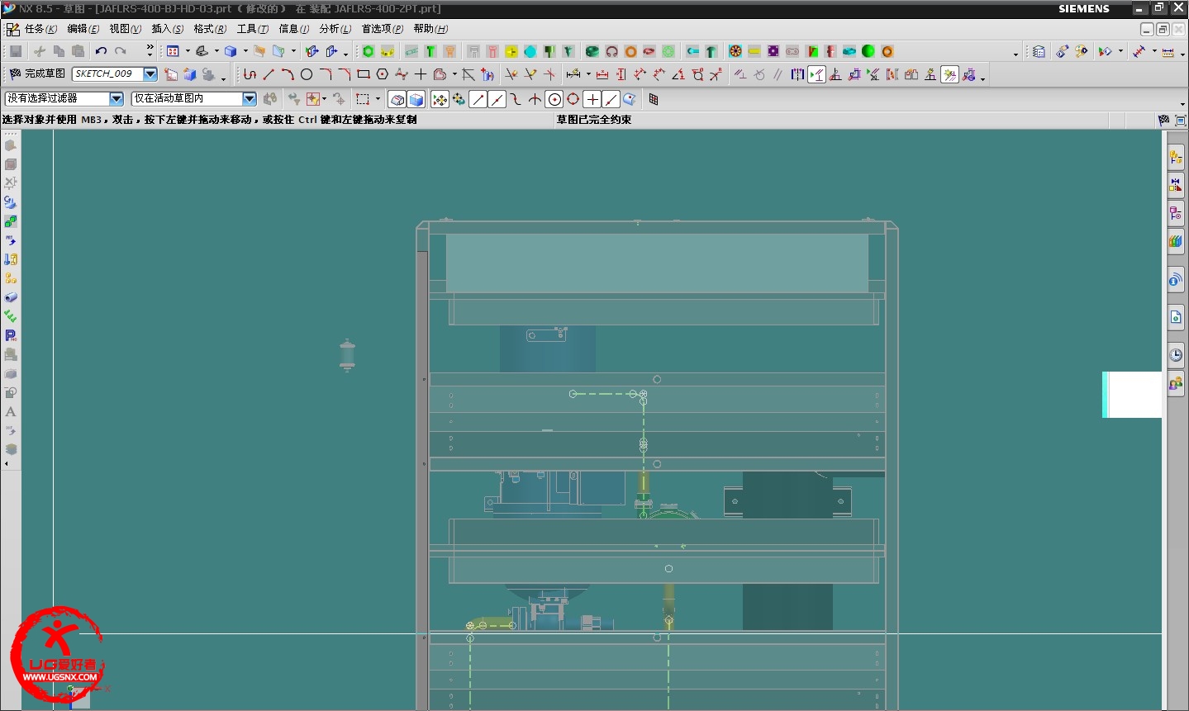
Task: Select the Fillet sketch tool
Action: coord(326,74)
